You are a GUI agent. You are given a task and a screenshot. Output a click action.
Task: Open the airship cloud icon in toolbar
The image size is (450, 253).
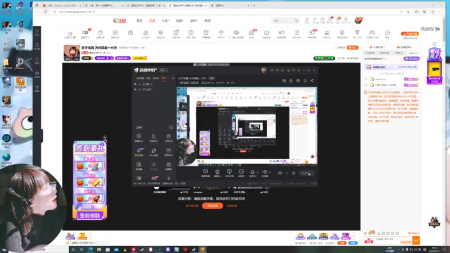pos(236,33)
